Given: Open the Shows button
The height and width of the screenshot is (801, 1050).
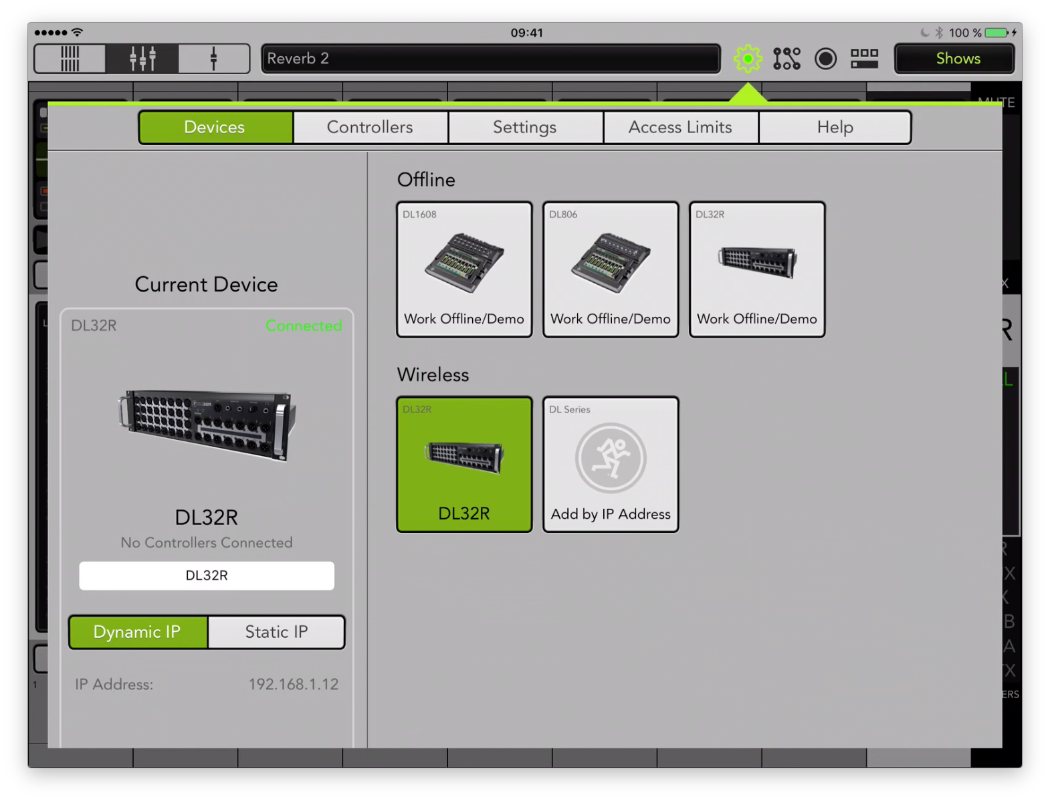Looking at the screenshot, I should (x=954, y=59).
